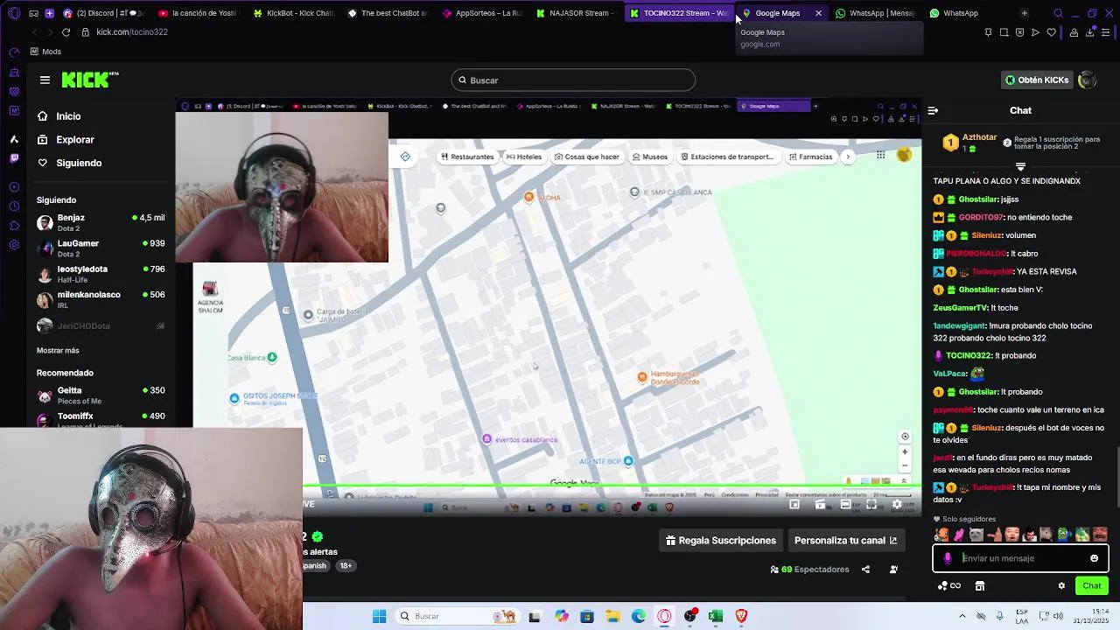Open a new browser tab with plus button
Viewport: 1120px width, 630px height.
coord(1024,13)
